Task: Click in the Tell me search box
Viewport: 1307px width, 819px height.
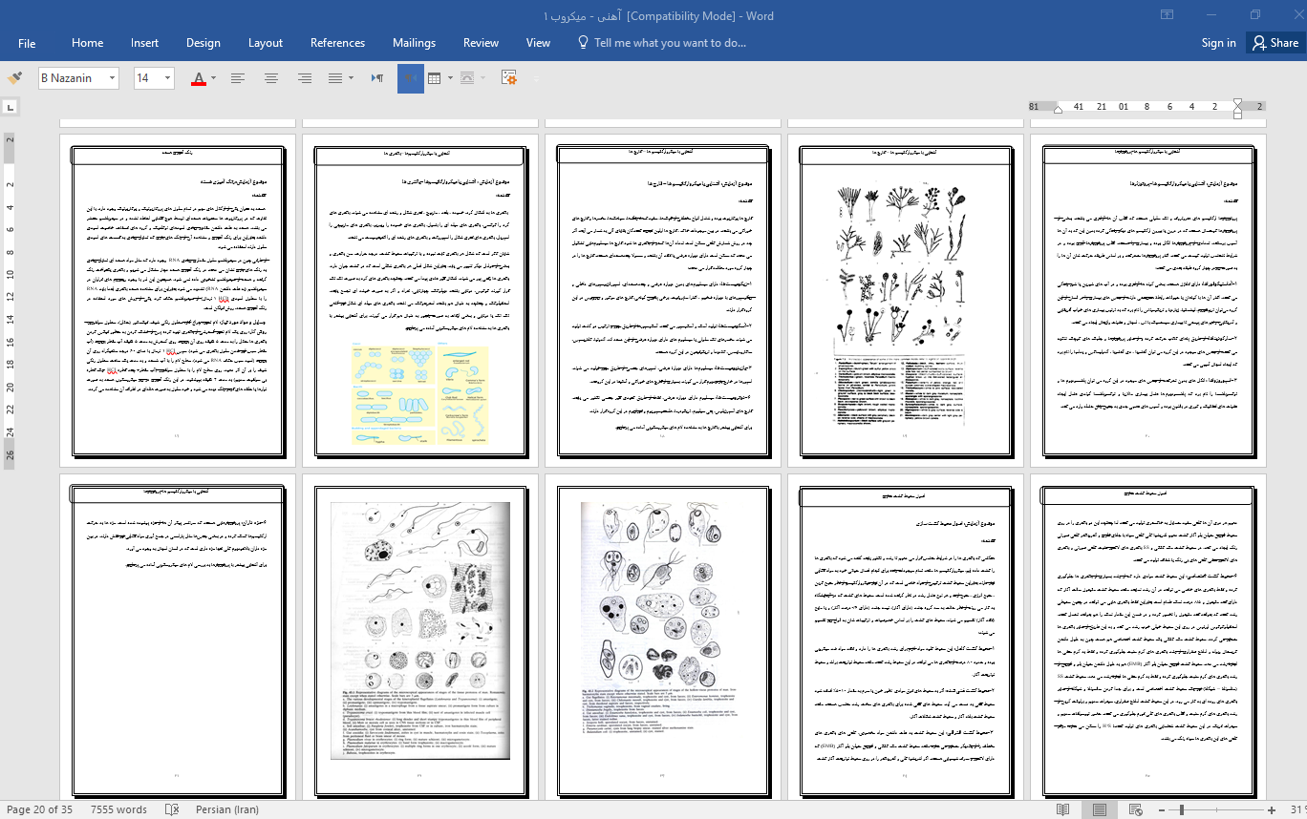Action: pyautogui.click(x=669, y=43)
